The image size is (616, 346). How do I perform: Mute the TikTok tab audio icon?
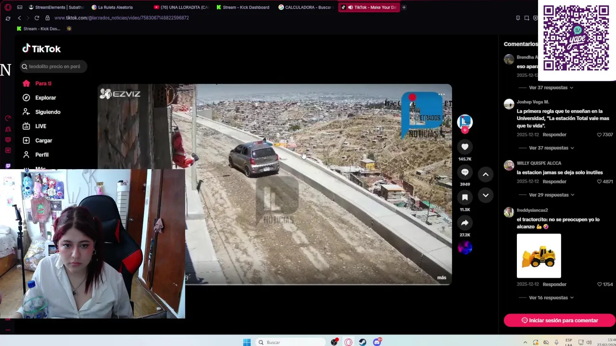click(x=350, y=7)
